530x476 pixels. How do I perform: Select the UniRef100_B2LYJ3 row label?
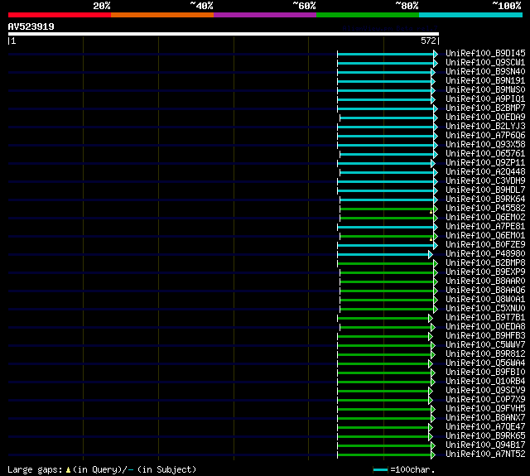click(x=485, y=127)
